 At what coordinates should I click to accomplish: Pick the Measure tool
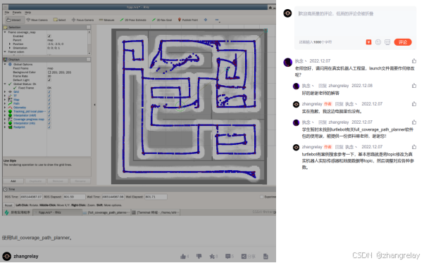click(107, 20)
